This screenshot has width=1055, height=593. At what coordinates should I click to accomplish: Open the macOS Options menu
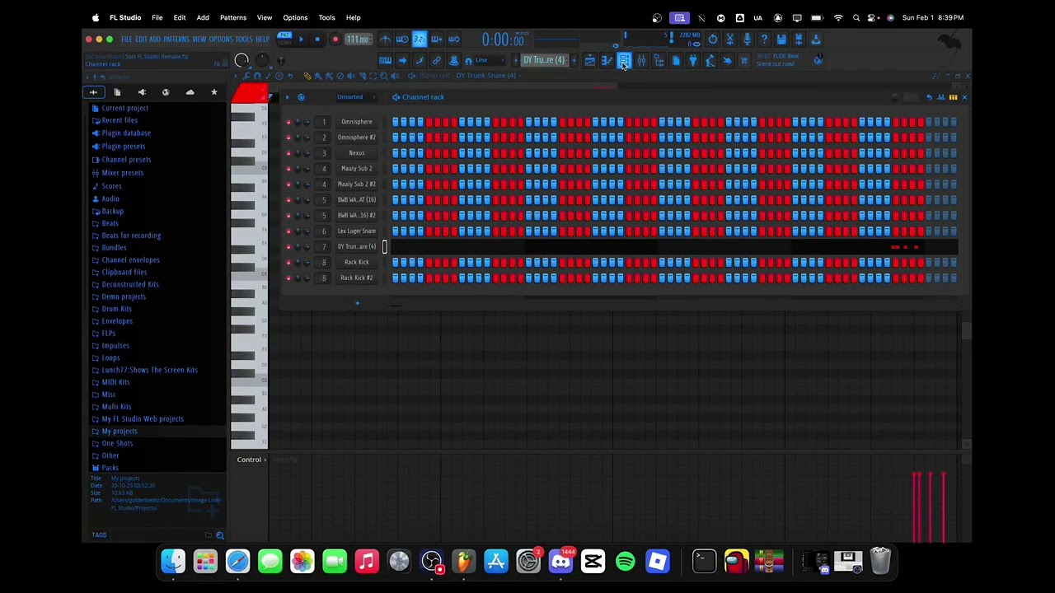(x=295, y=17)
